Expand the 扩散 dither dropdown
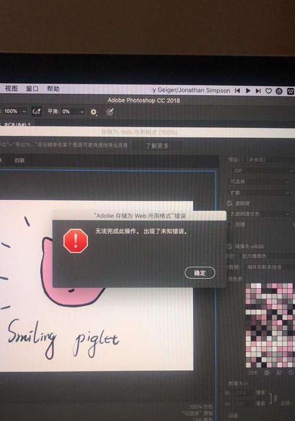The height and width of the screenshot is (421, 295). tap(259, 193)
